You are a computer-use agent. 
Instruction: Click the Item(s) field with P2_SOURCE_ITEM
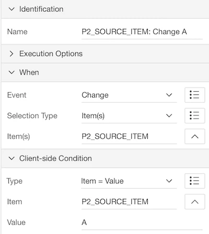coord(129,136)
